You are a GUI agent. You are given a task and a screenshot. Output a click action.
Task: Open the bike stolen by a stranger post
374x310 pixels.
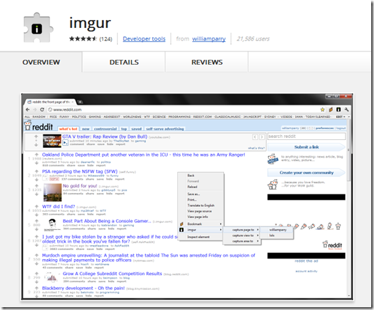point(110,239)
